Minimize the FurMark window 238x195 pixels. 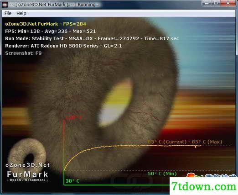pos(207,3)
